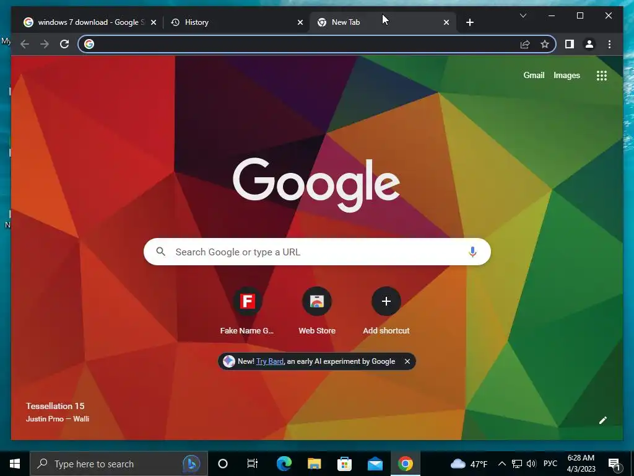Viewport: 634px width, 476px height.
Task: Open the Images link
Action: coord(567,75)
